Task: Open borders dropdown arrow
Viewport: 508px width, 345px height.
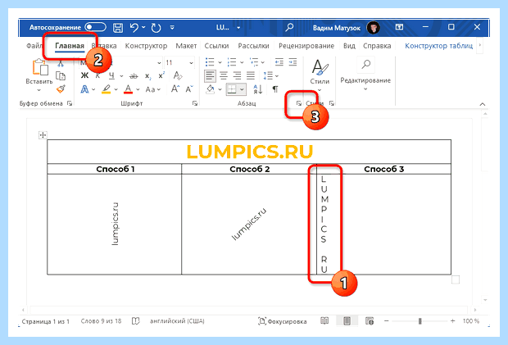Action: click(242, 89)
